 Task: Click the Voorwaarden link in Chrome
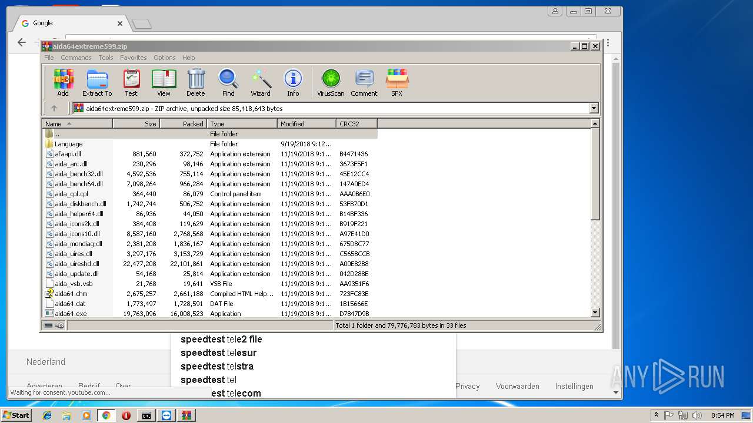(517, 386)
